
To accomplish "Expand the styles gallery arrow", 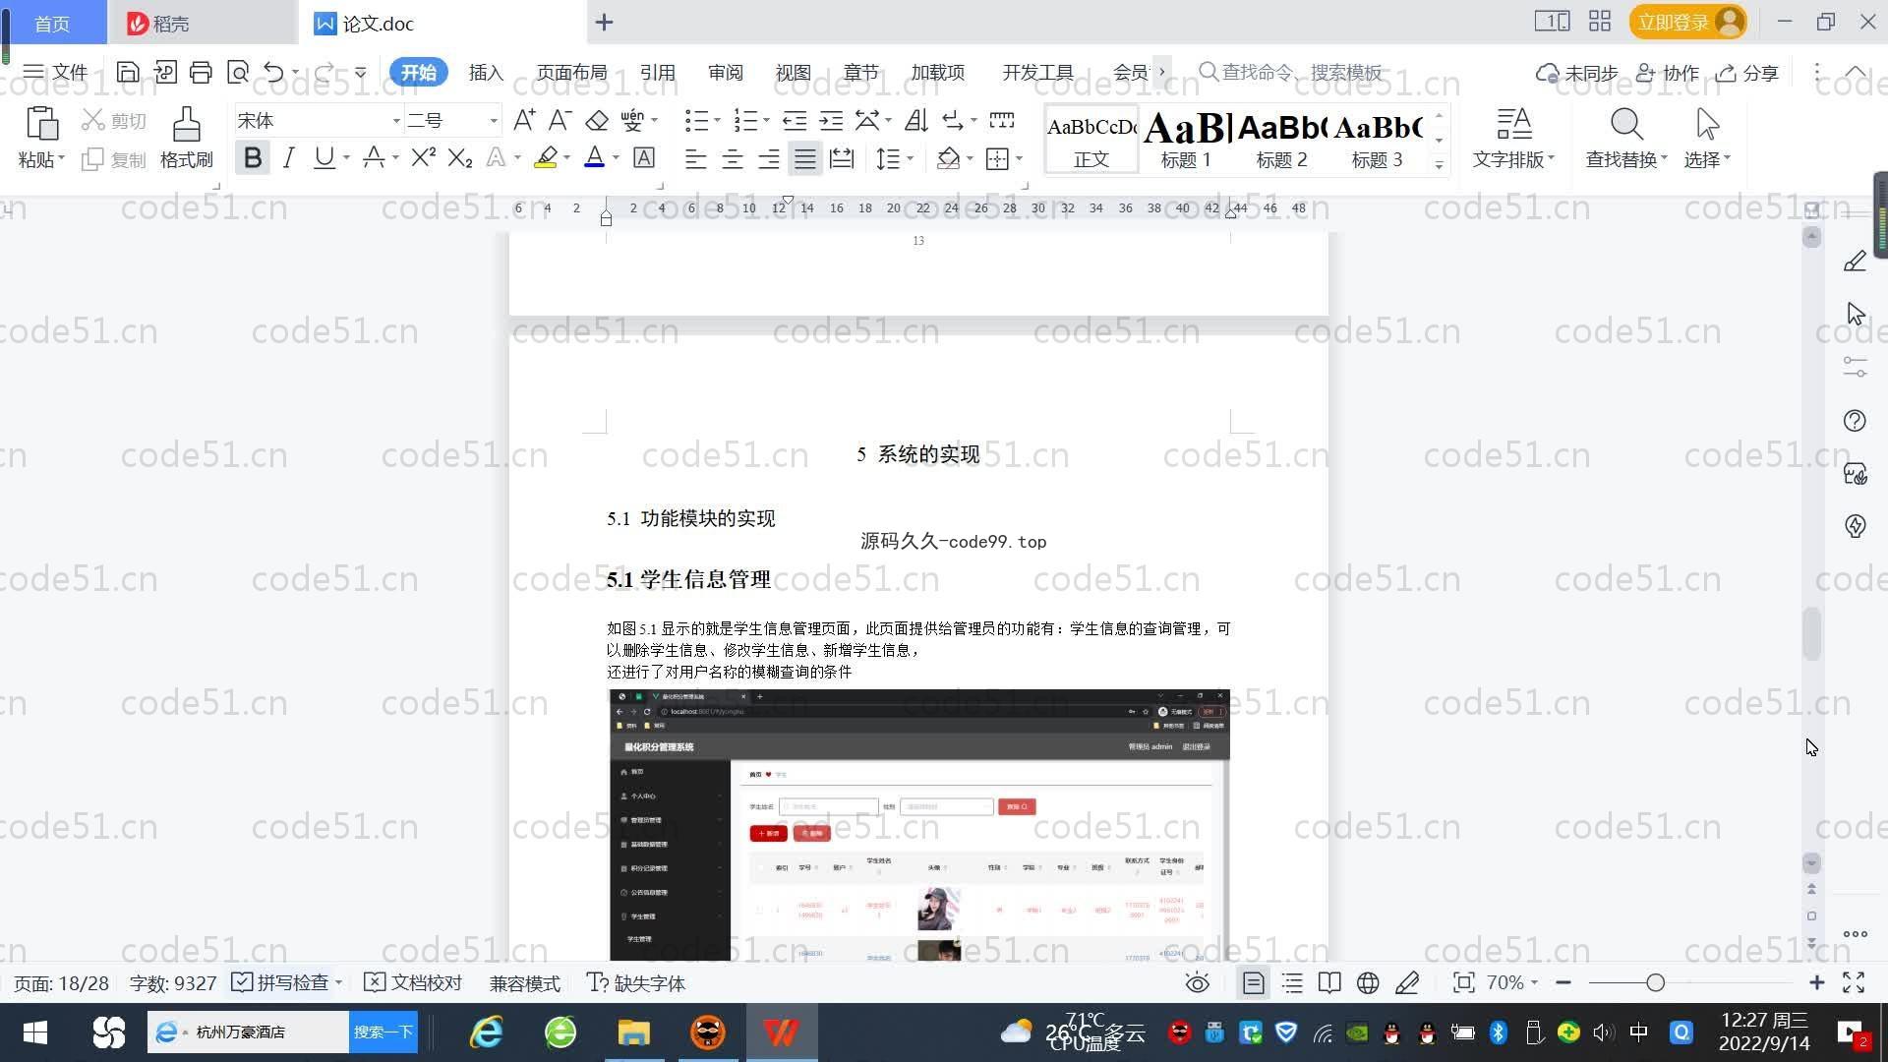I will click(x=1439, y=164).
